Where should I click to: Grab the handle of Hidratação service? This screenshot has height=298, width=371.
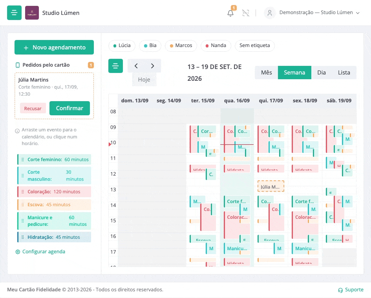23,237
